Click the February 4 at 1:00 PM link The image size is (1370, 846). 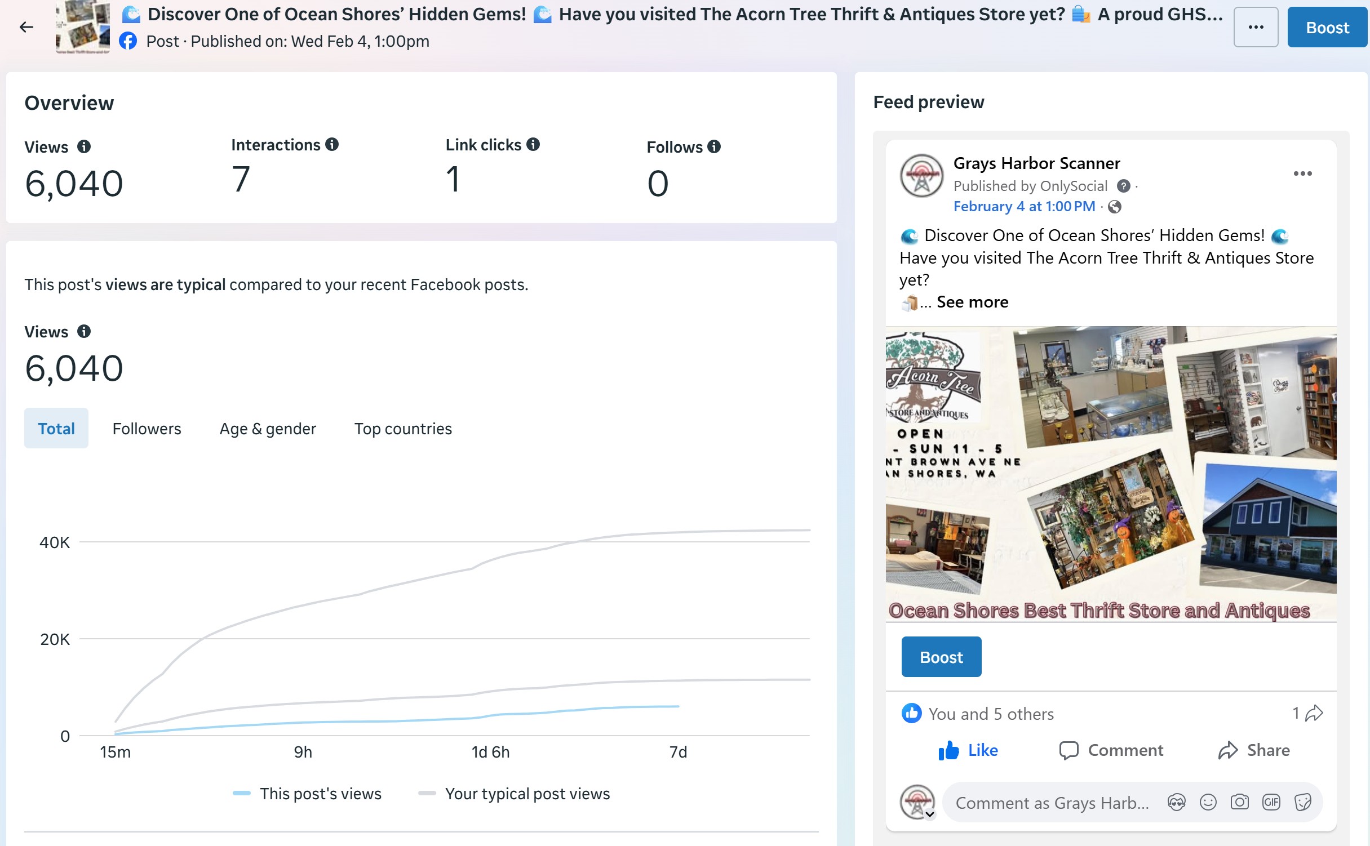click(1024, 206)
